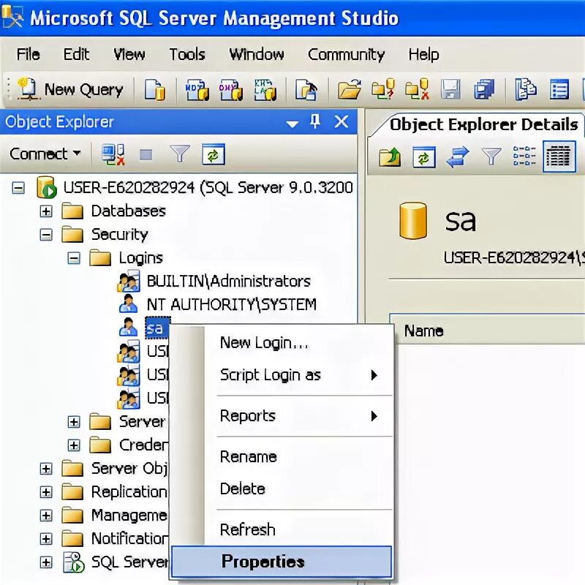Click the sa database cylinder icon in Details

click(412, 221)
